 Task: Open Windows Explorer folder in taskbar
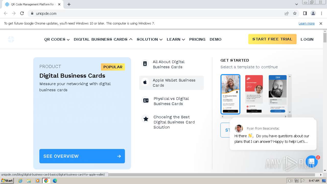(x=29, y=181)
